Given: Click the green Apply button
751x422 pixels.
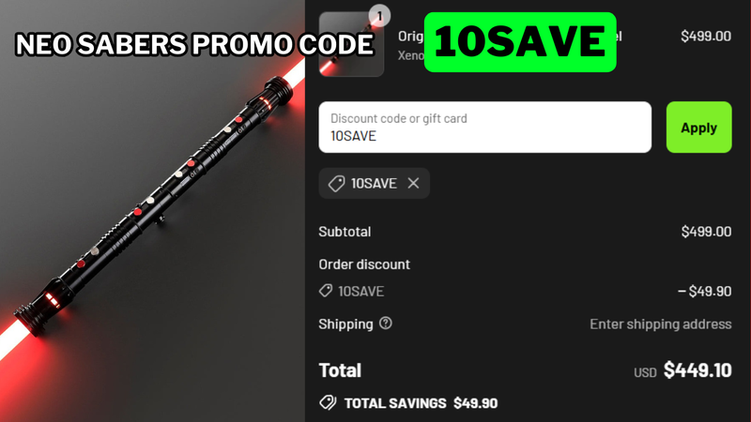Looking at the screenshot, I should [698, 128].
